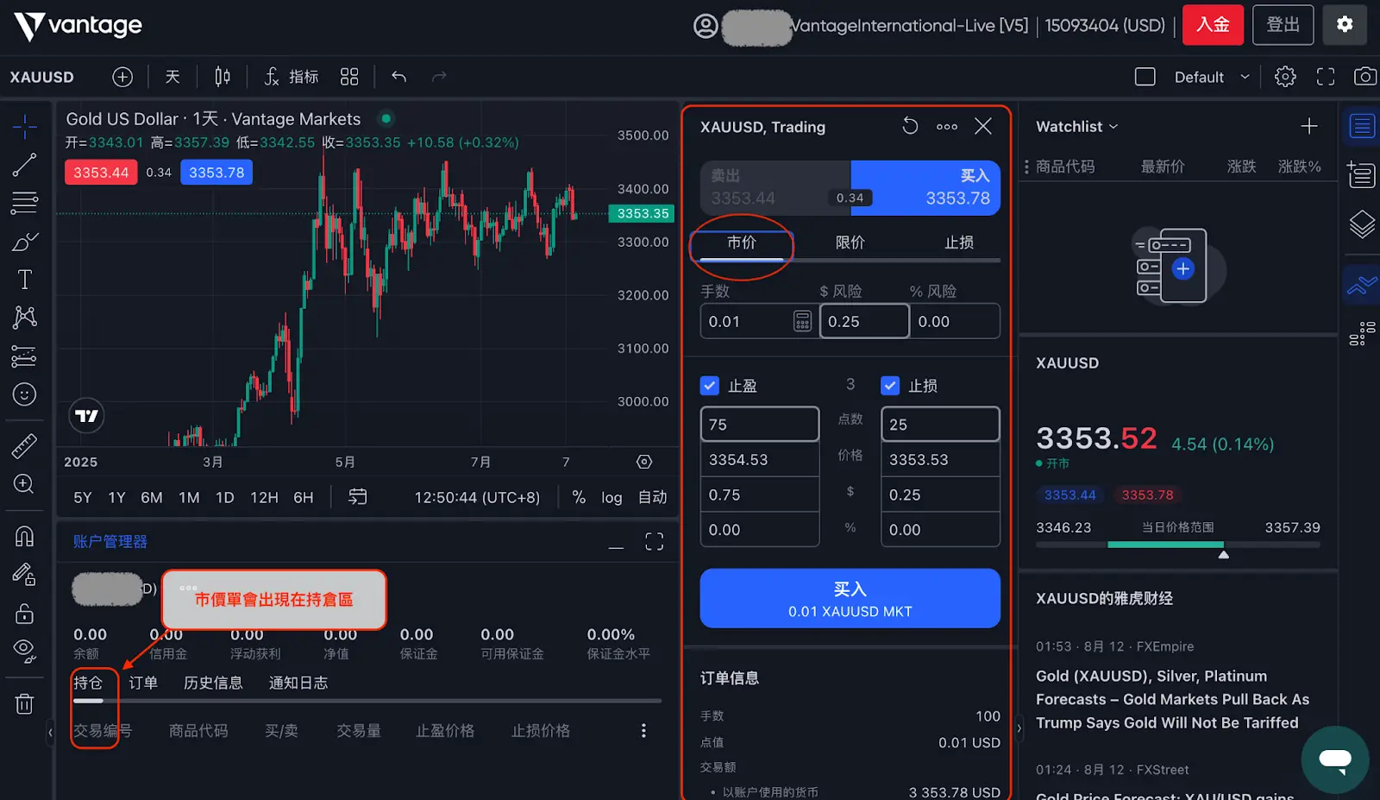Select the ruler measure tool
The image size is (1380, 800).
point(24,446)
